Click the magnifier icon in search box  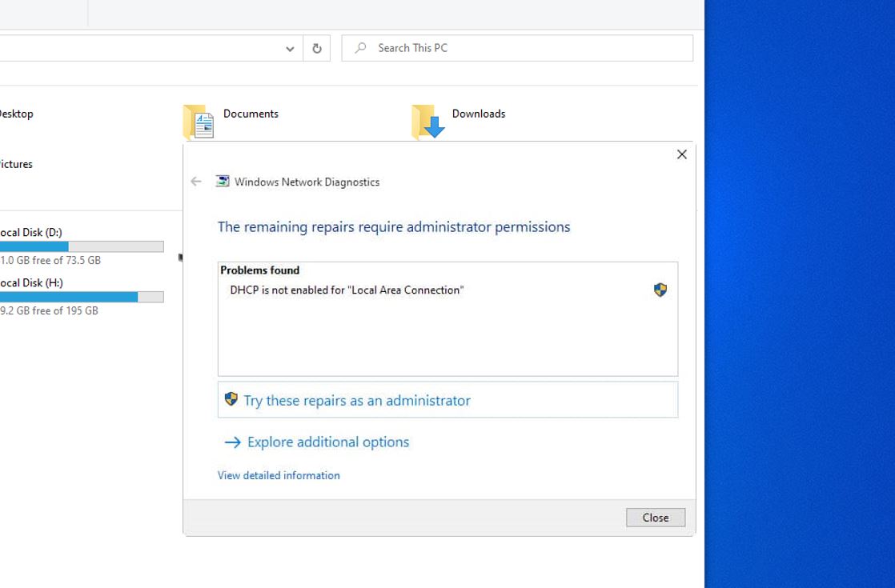[x=361, y=48]
